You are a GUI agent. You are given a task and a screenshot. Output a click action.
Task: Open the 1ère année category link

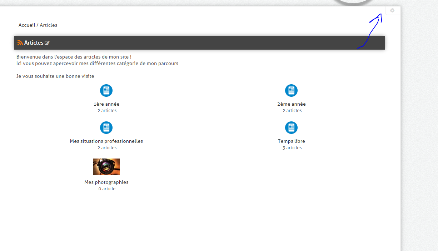(106, 104)
